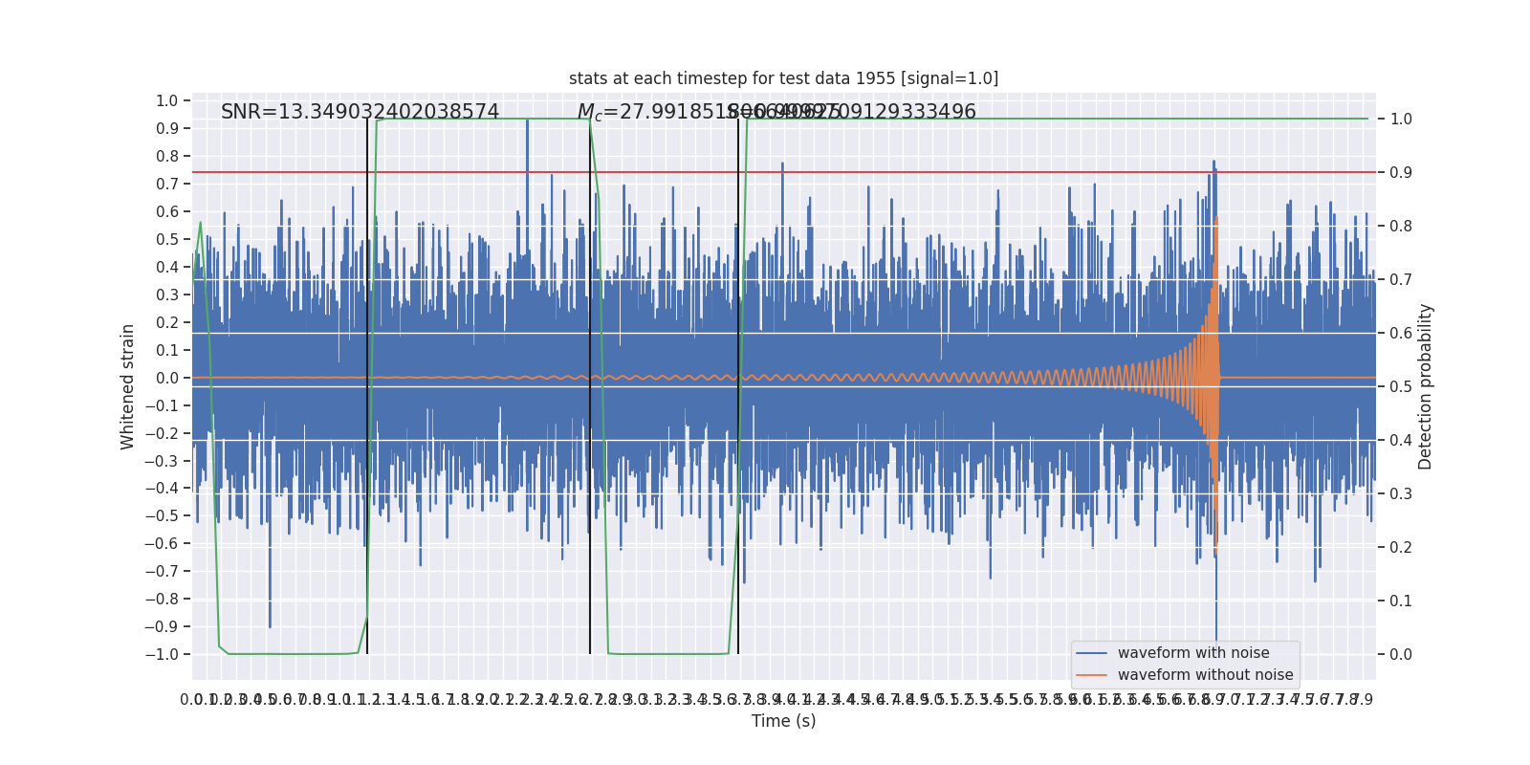Viewport: 1530px width, 765px height.
Task: Click the −0.7 tick on the Whitened strain axis
Action: pyautogui.click(x=162, y=571)
